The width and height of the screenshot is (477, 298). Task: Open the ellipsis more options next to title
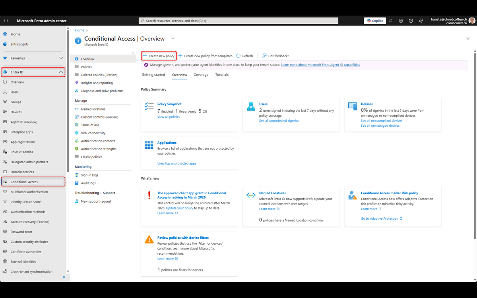(x=173, y=39)
